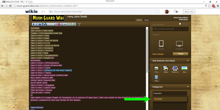Insert a media file link from the toolbar
Image resolution: width=220 pixels, height=110 pixels.
pyautogui.click(x=52, y=24)
